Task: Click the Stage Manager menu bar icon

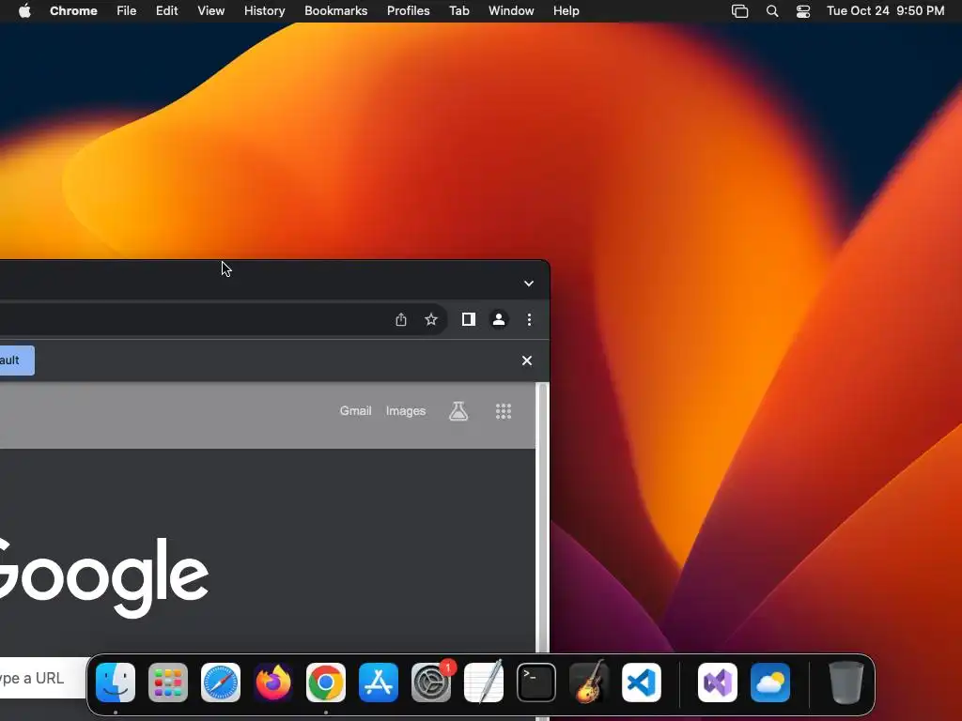Action: (740, 11)
